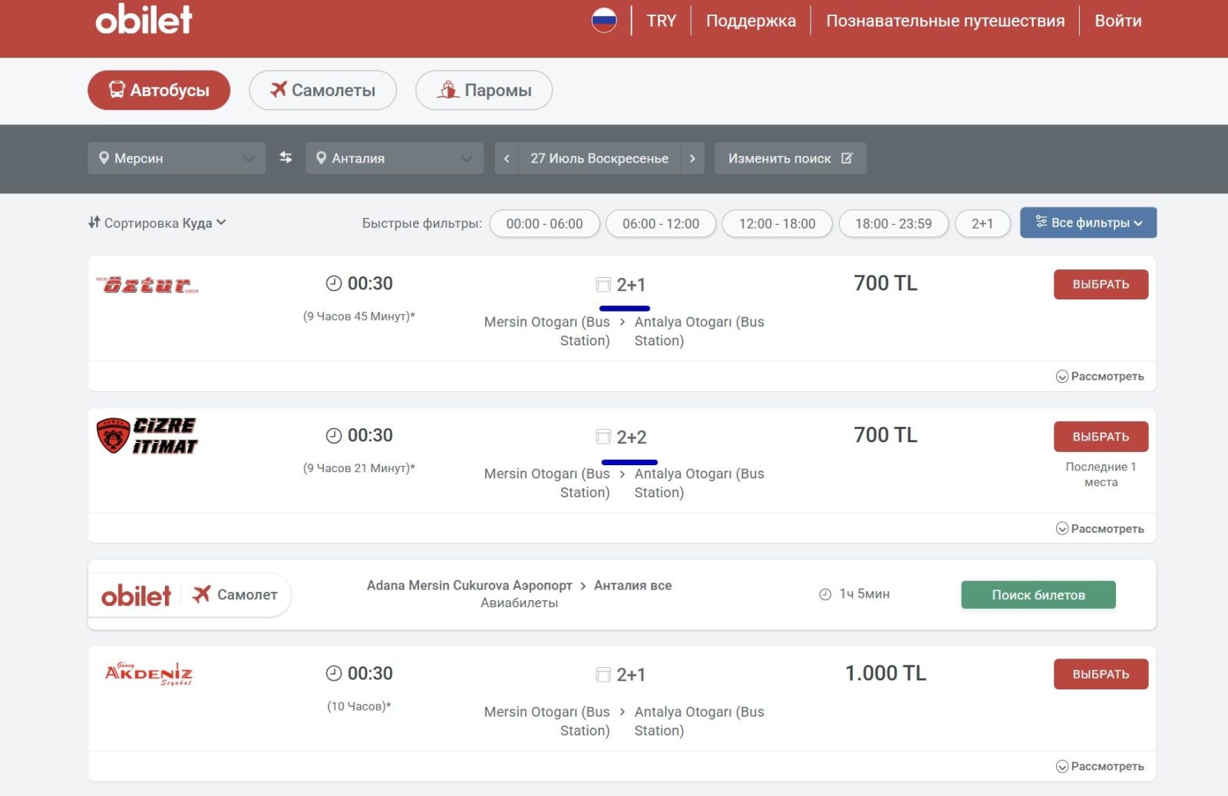This screenshot has width=1228, height=796.
Task: Open the obilet home logo
Action: (x=144, y=19)
